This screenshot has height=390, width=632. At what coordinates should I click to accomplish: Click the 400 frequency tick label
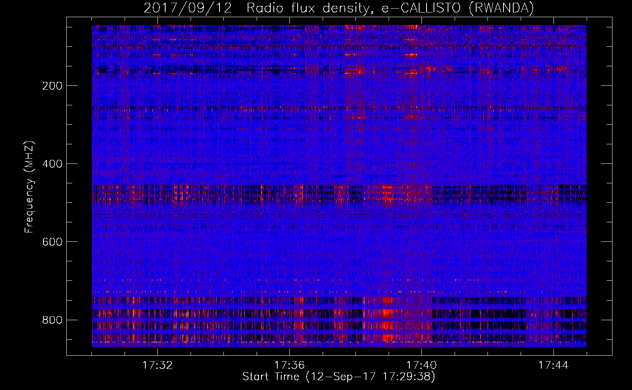click(x=52, y=164)
